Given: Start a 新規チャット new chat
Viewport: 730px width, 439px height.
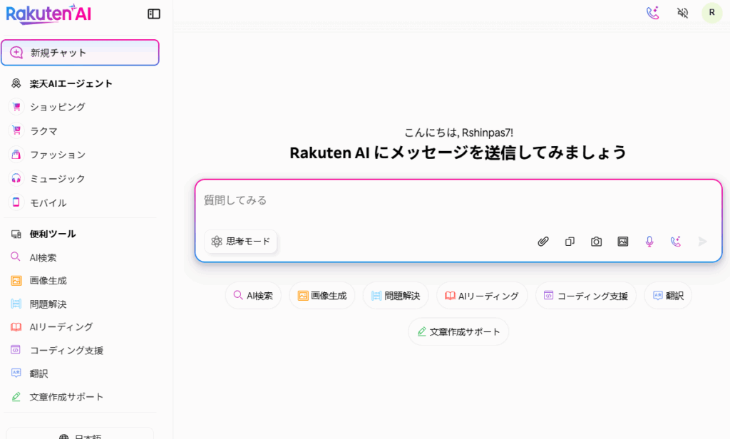Looking at the screenshot, I should click(80, 53).
